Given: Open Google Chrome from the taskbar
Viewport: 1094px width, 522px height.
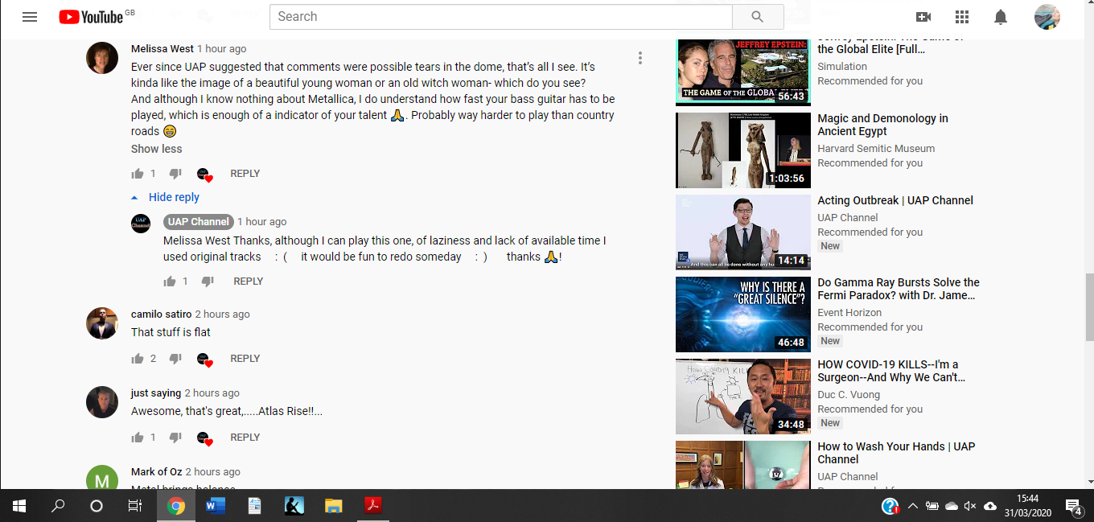Looking at the screenshot, I should pyautogui.click(x=176, y=506).
